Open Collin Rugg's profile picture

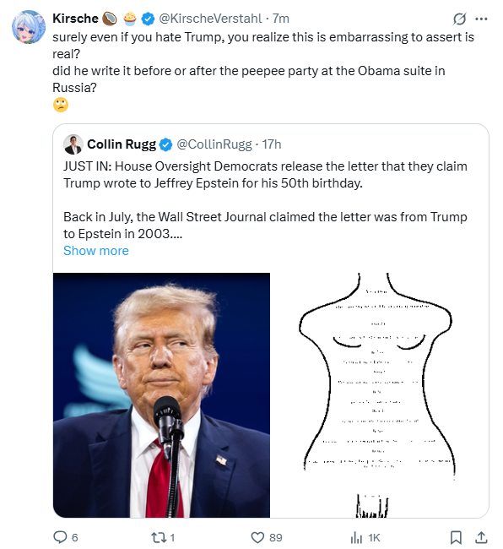pos(73,144)
